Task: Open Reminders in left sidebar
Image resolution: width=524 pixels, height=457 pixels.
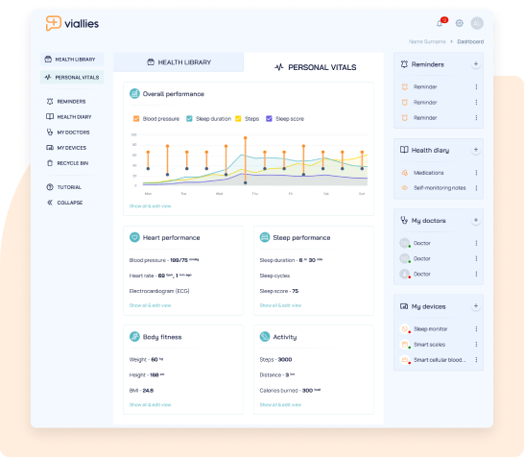Action: click(x=66, y=102)
